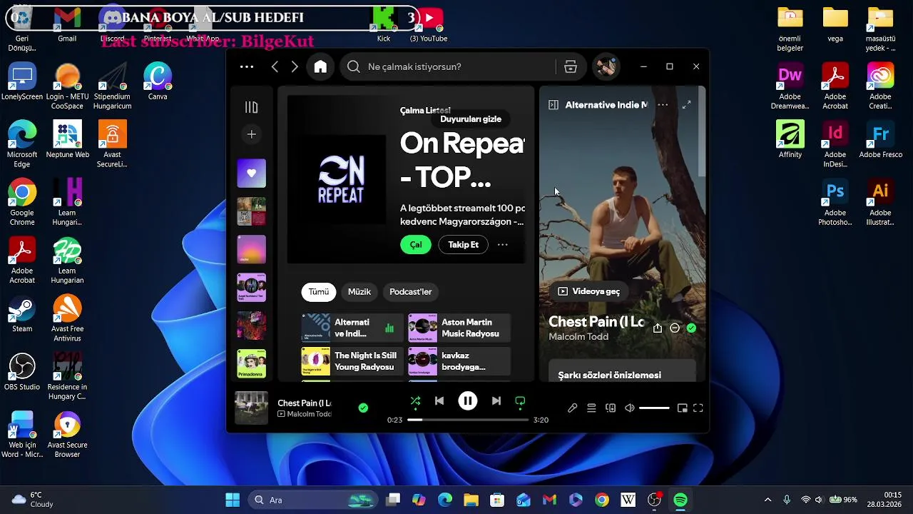Click taskbar search box 'Ara'
Viewport: 913px width, 514px height.
coord(312,500)
